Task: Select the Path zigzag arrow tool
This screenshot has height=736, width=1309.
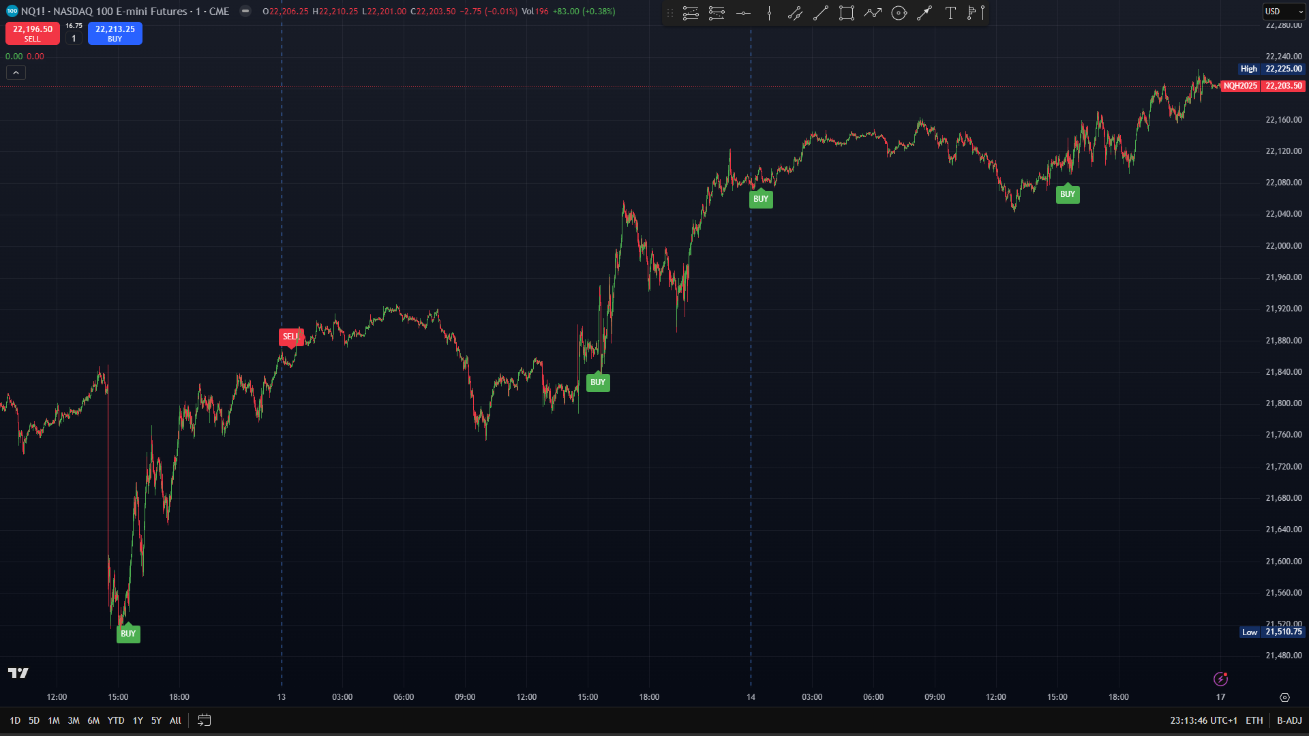Action: (x=873, y=13)
